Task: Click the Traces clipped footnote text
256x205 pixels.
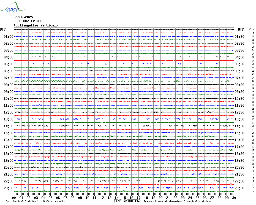Action: click(x=177, y=201)
